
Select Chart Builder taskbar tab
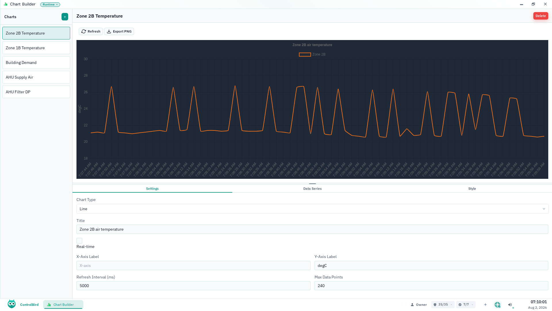pyautogui.click(x=63, y=305)
